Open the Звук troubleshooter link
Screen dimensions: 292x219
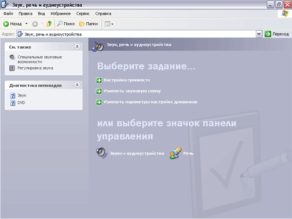click(22, 95)
